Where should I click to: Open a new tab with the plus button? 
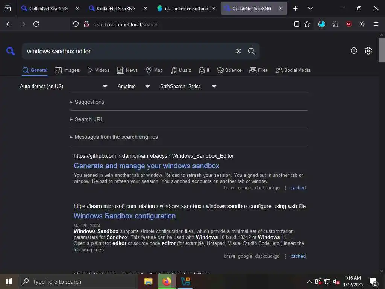click(x=296, y=9)
